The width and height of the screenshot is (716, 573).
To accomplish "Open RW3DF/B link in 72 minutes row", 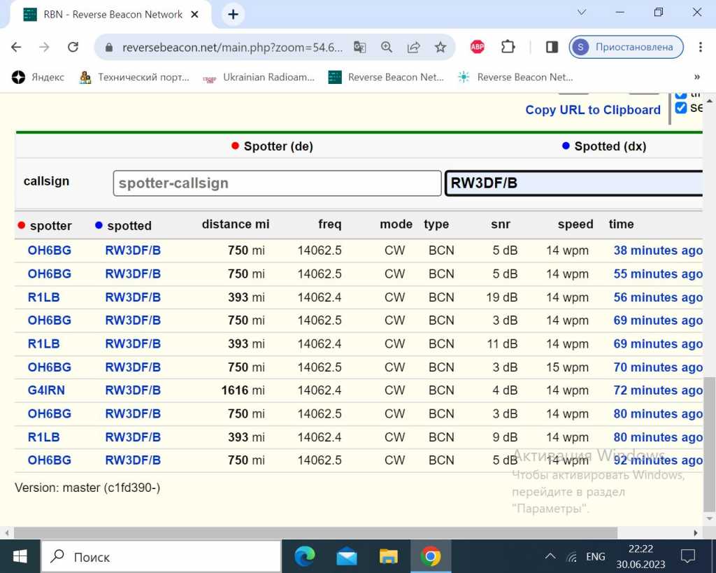I will (133, 390).
